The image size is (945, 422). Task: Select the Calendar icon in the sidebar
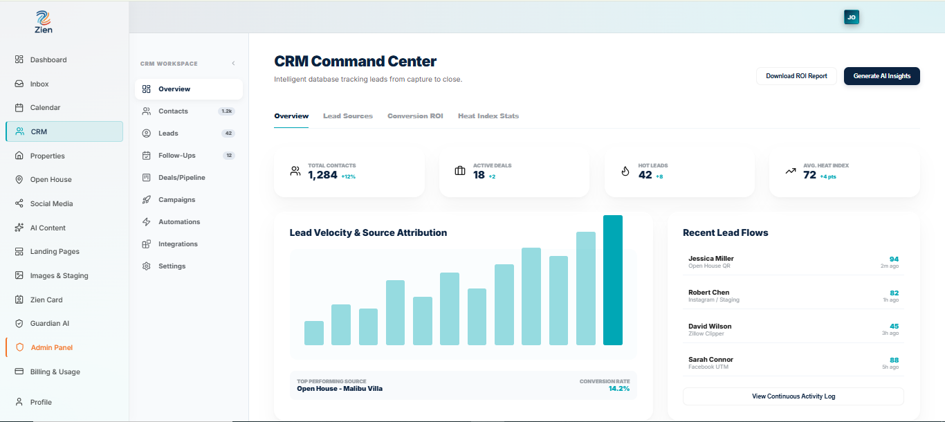pos(19,107)
